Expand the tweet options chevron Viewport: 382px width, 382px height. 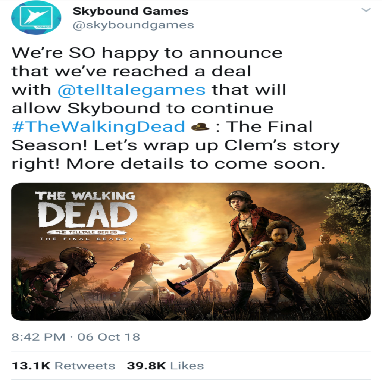366,10
